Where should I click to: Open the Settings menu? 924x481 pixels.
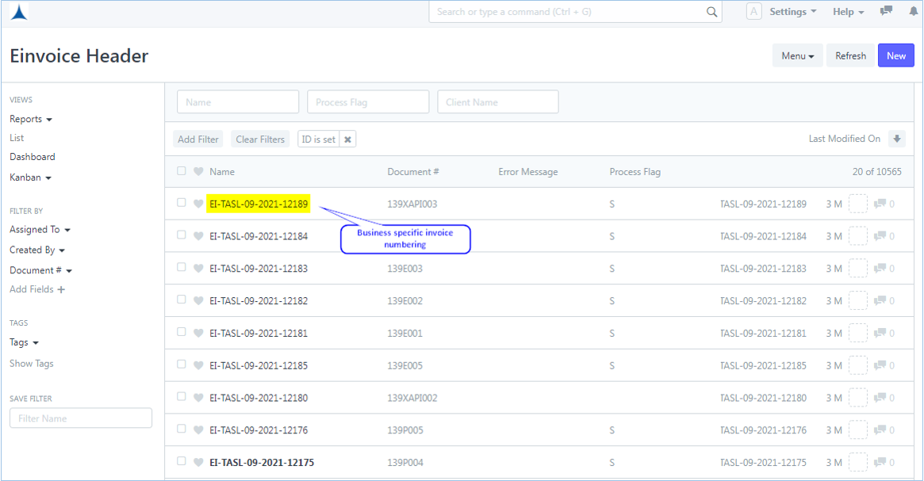[x=792, y=11]
